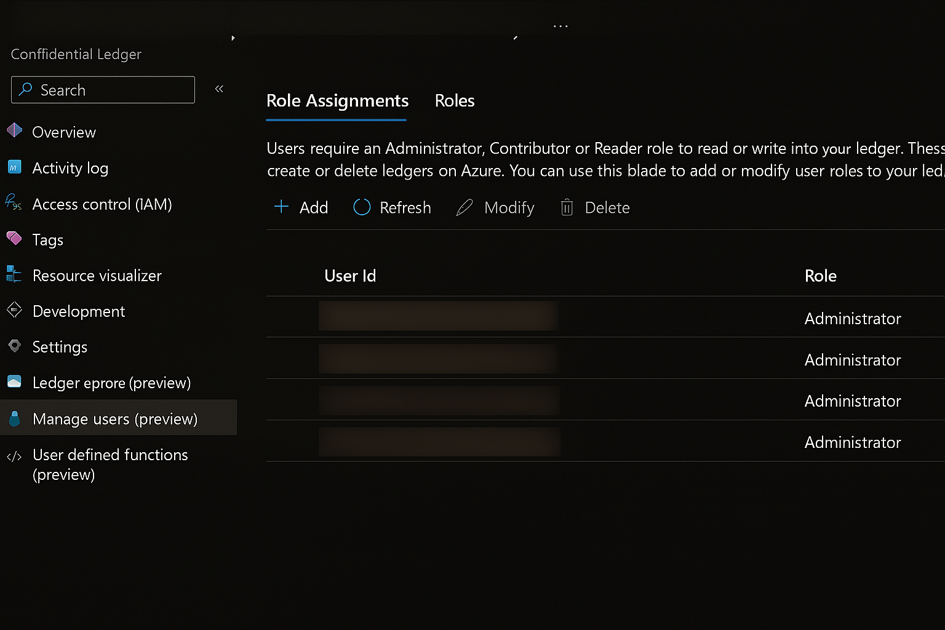Screen dimensions: 945x630
Task: Select the Role Assignments tab
Action: tap(337, 101)
